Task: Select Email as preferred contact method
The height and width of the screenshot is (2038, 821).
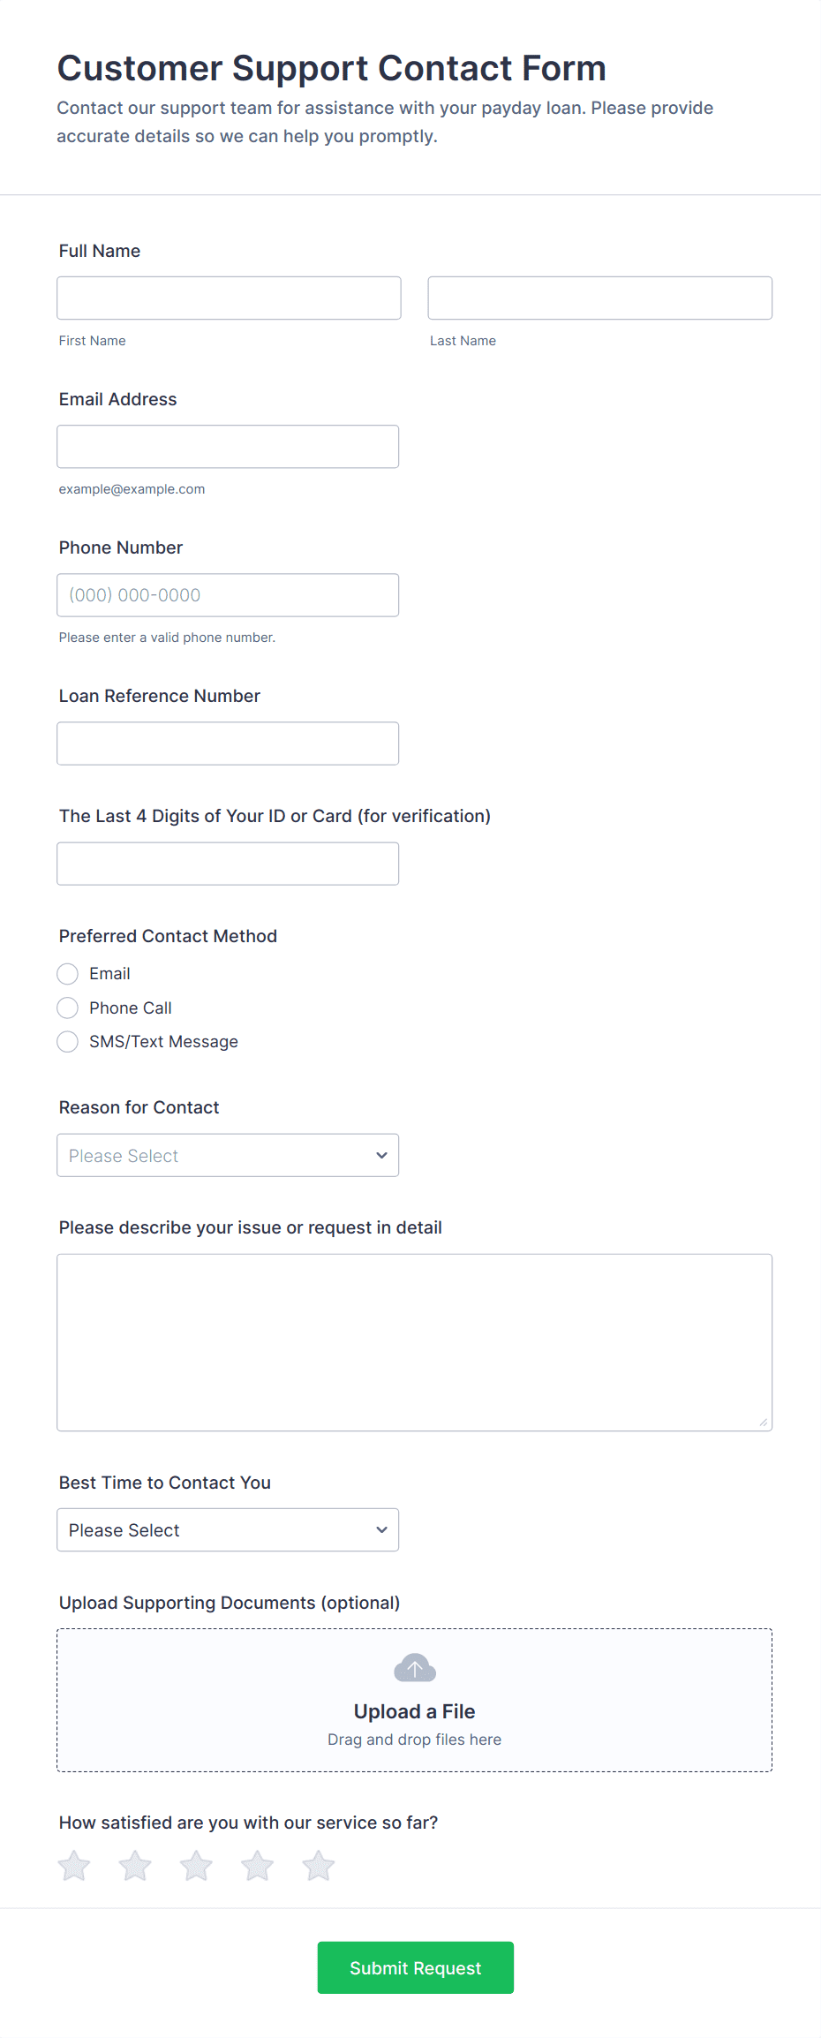Action: tap(68, 974)
